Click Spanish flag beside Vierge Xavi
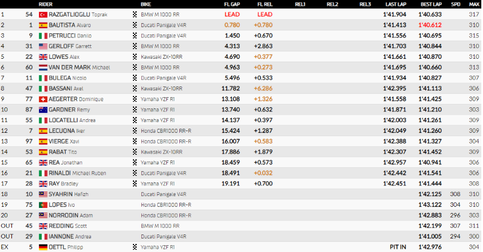This screenshot has height=252, width=483. (x=43, y=142)
